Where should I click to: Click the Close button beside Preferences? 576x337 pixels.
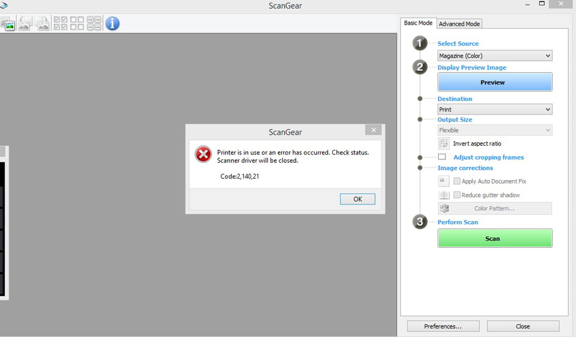click(523, 326)
